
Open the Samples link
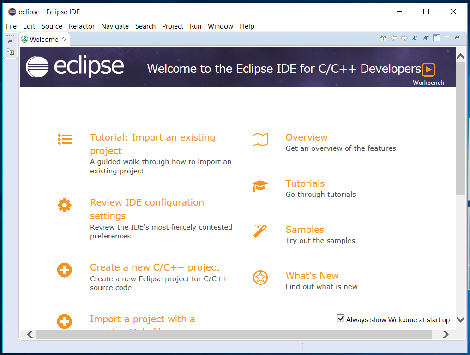305,230
